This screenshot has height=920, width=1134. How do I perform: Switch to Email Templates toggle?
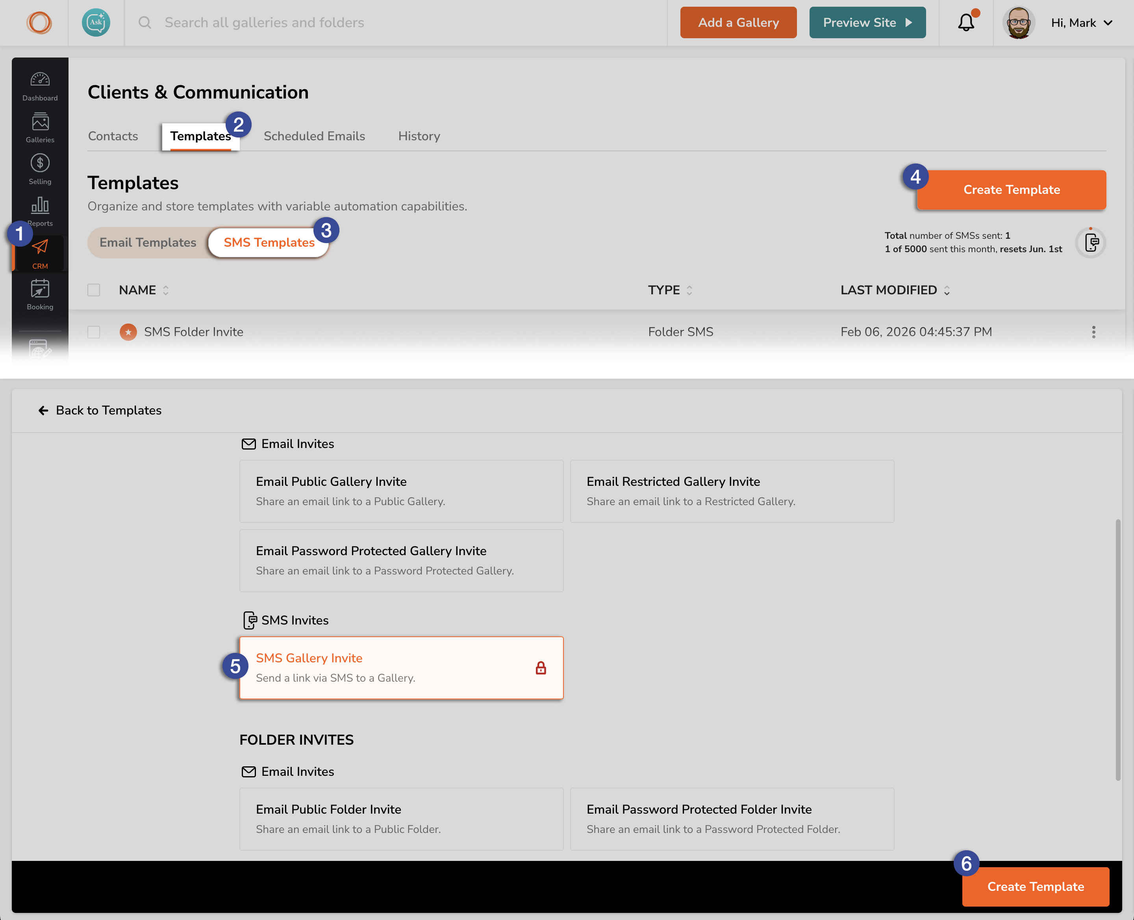tap(148, 243)
